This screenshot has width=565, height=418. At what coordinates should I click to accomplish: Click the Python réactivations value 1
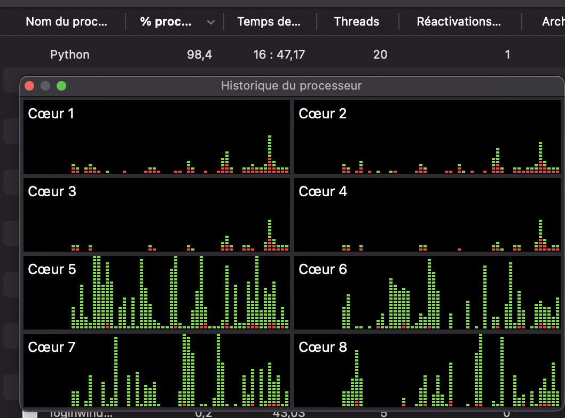pyautogui.click(x=507, y=55)
